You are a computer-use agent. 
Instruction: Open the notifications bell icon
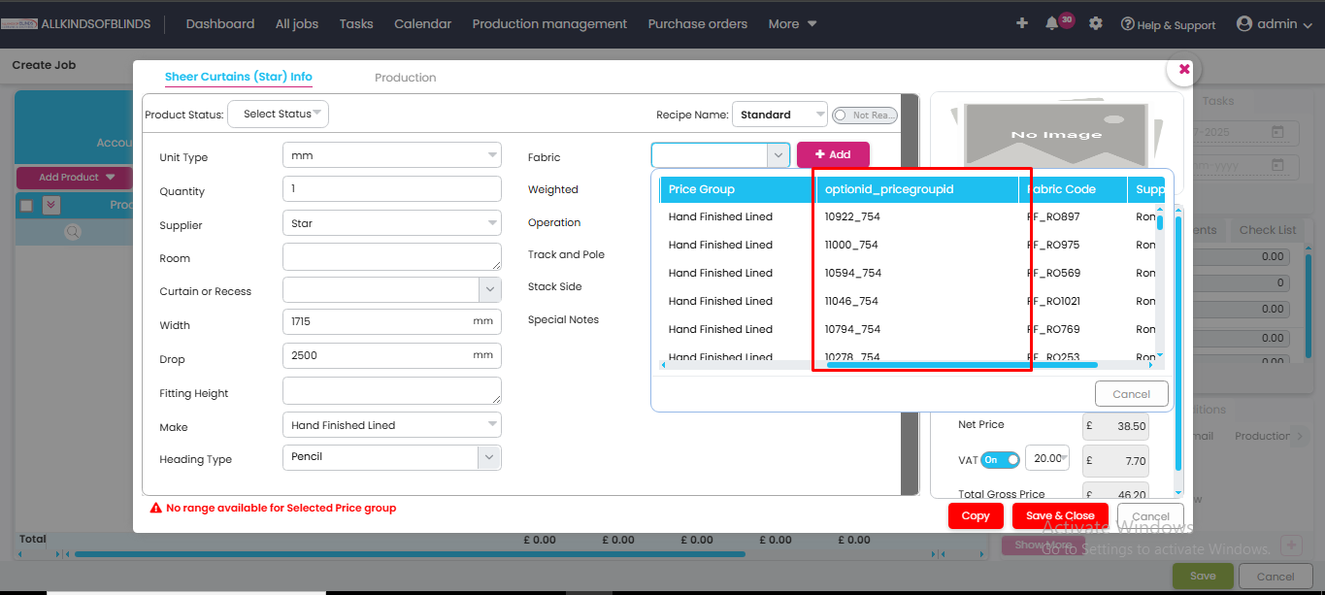[1052, 23]
